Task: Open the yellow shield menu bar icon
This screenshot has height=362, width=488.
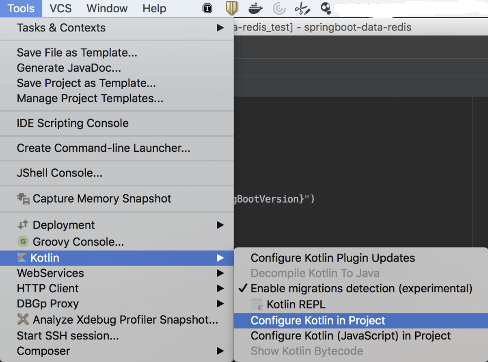Action: pyautogui.click(x=232, y=8)
